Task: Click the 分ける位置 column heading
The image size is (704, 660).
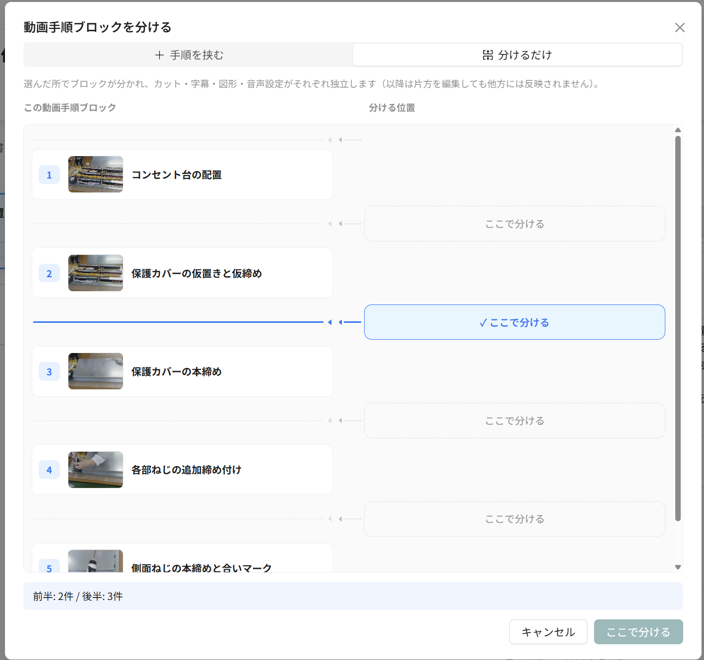Action: 392,108
